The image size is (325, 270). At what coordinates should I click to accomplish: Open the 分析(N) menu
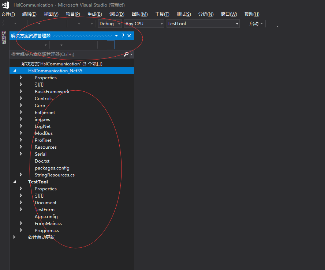pos(206,14)
